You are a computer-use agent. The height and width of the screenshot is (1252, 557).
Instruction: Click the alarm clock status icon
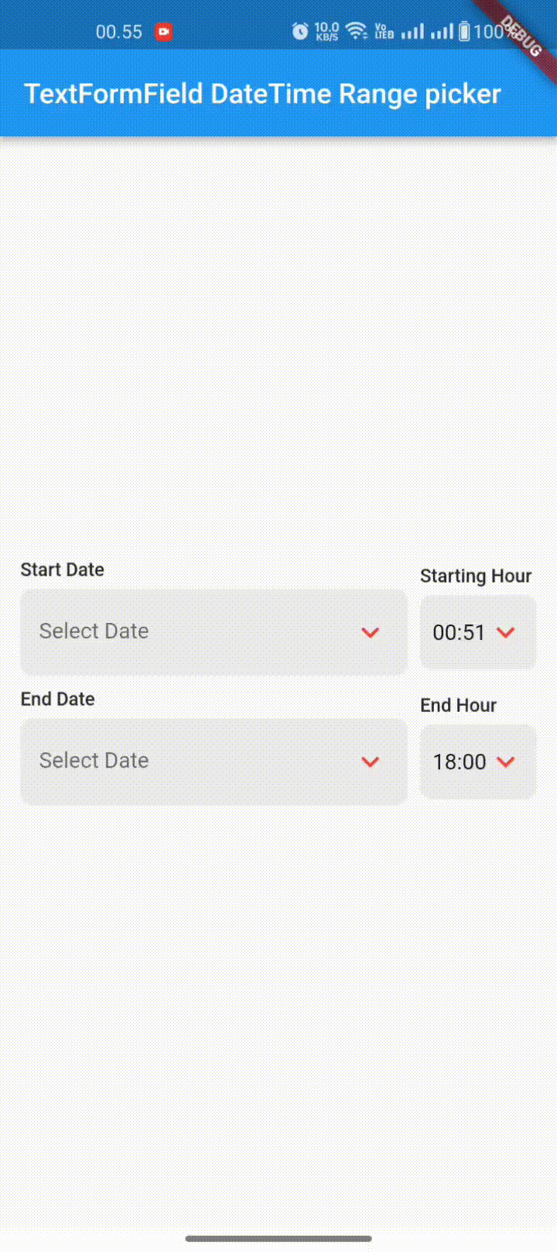click(299, 31)
